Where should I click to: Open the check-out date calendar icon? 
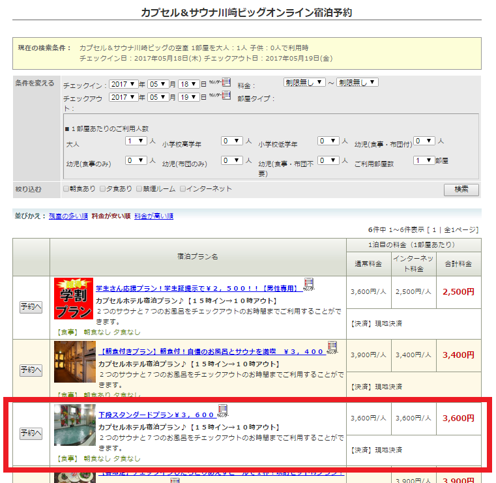(x=226, y=95)
